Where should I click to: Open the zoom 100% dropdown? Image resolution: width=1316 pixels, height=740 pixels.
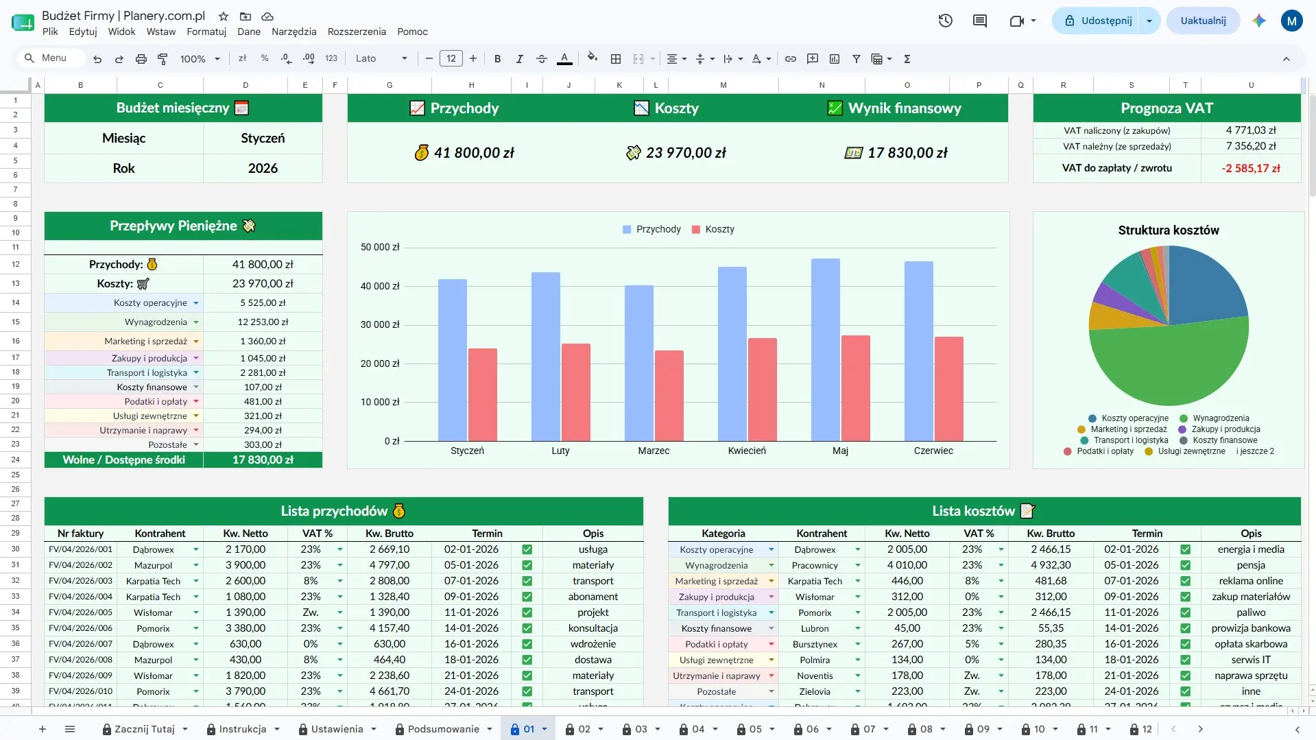tap(200, 59)
